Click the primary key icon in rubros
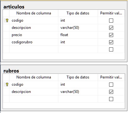 tap(7, 84)
